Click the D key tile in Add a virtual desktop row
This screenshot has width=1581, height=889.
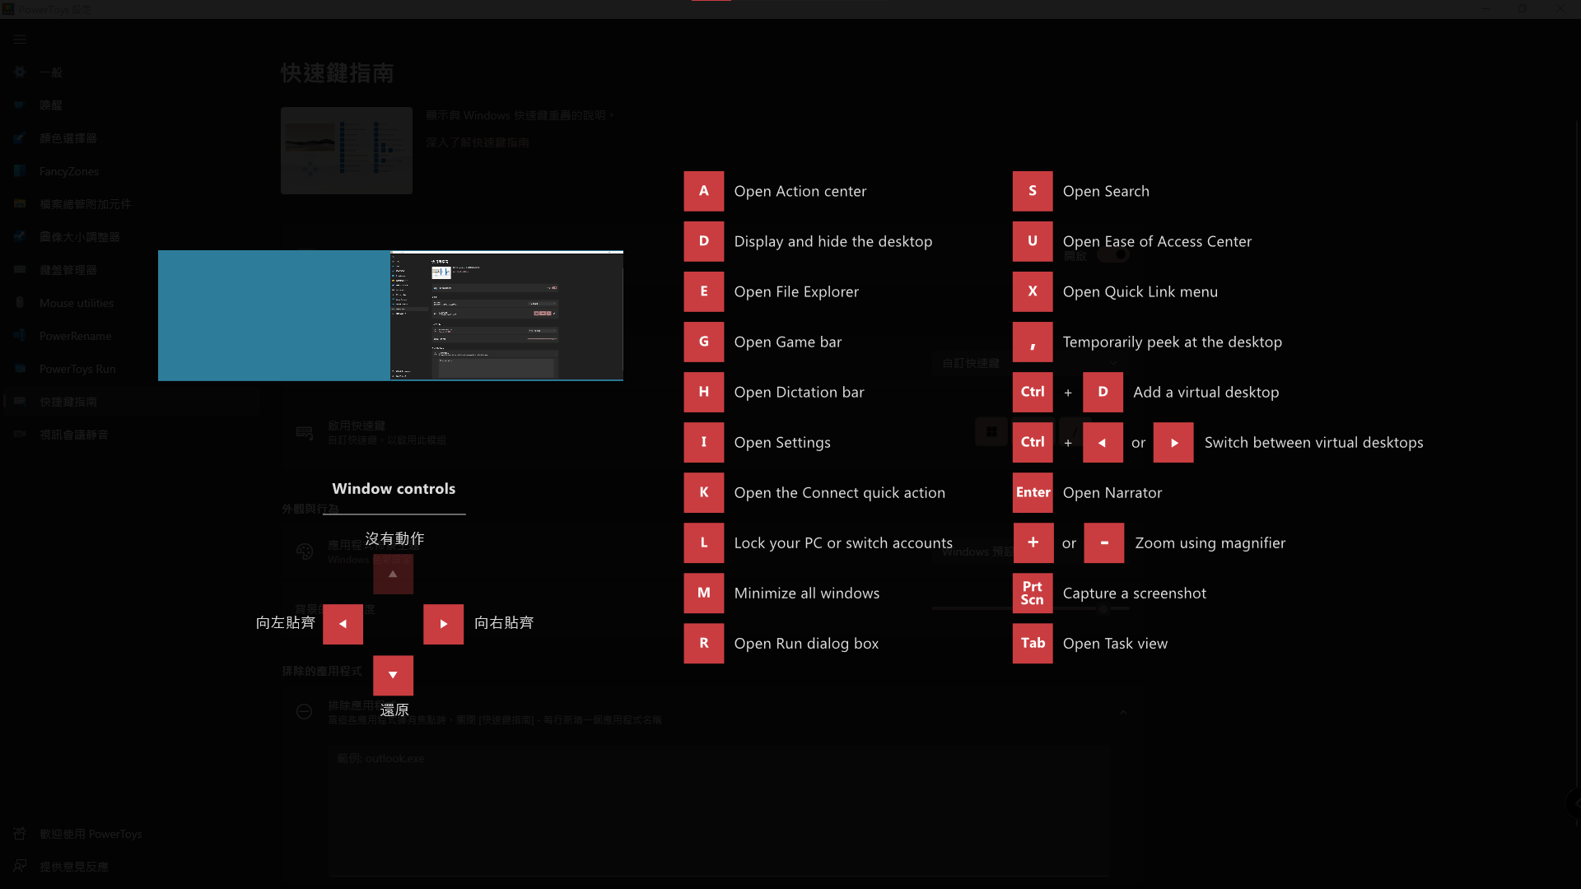(x=1103, y=392)
